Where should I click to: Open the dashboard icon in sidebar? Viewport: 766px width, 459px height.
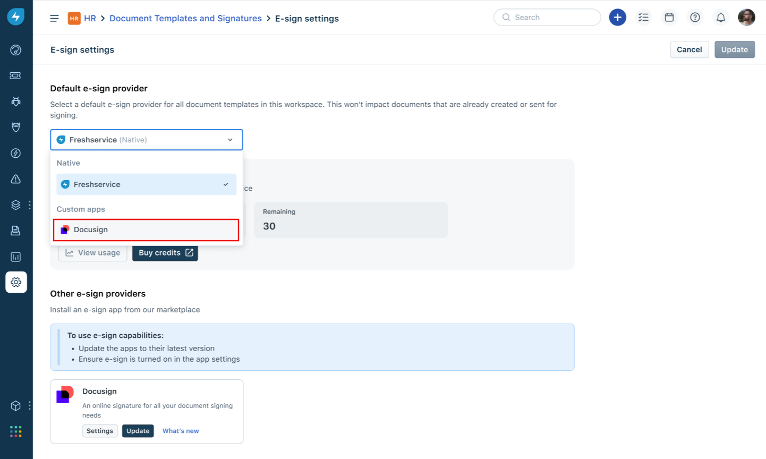[x=16, y=50]
